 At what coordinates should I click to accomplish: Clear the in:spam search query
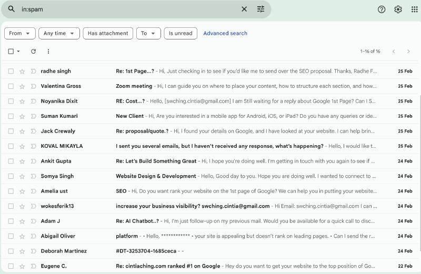244,9
